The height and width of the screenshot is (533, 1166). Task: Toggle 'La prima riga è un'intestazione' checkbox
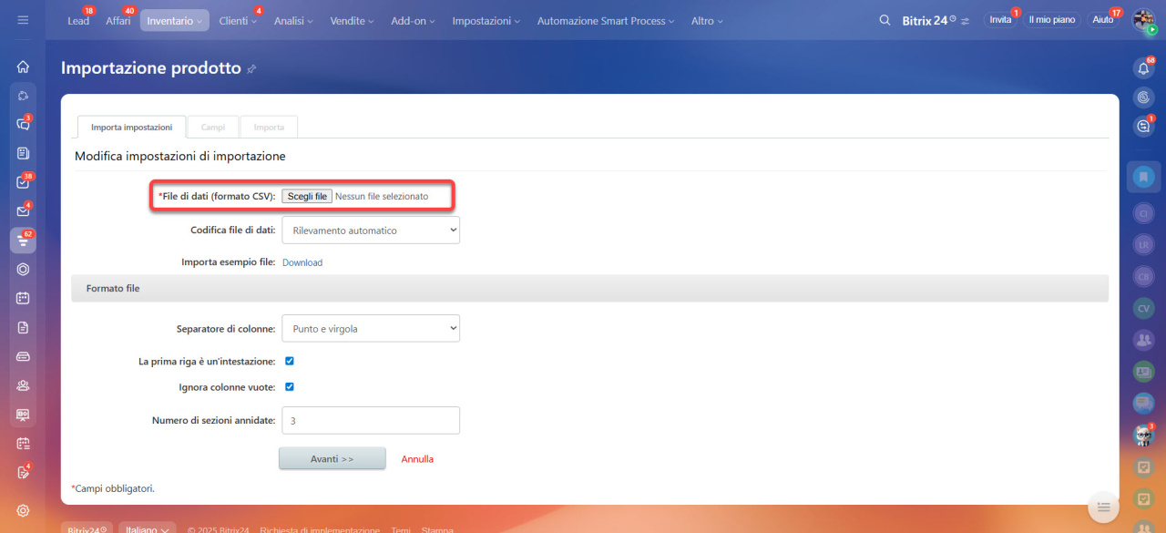coord(290,361)
